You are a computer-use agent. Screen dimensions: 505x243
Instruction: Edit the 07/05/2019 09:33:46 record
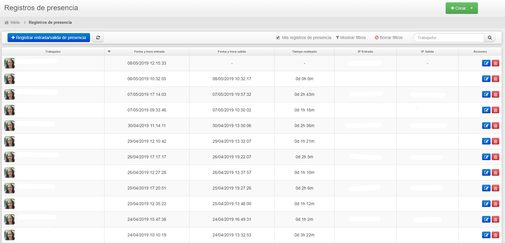486,110
